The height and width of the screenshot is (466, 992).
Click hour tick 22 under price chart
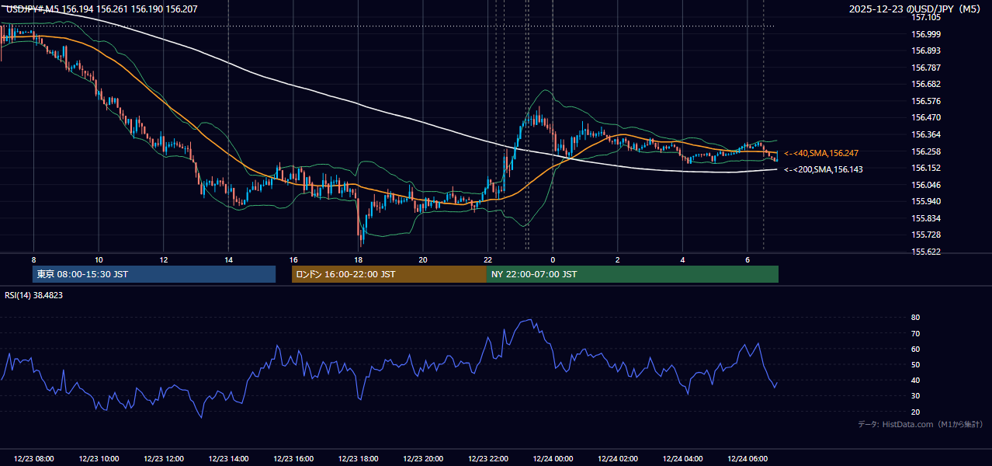(x=487, y=259)
